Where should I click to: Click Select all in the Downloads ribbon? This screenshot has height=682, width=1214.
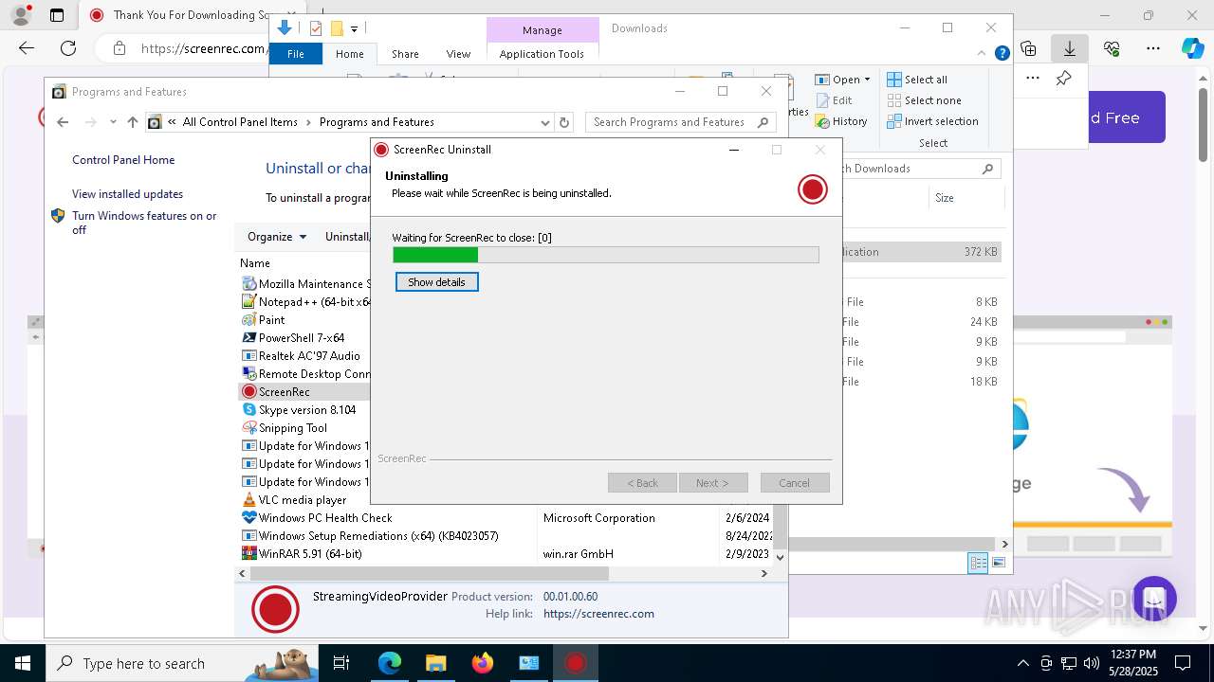pos(917,80)
